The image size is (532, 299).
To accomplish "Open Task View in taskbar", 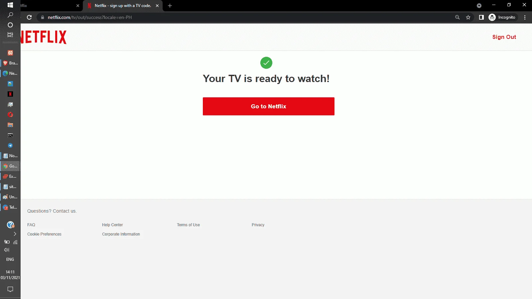I will coord(10,35).
